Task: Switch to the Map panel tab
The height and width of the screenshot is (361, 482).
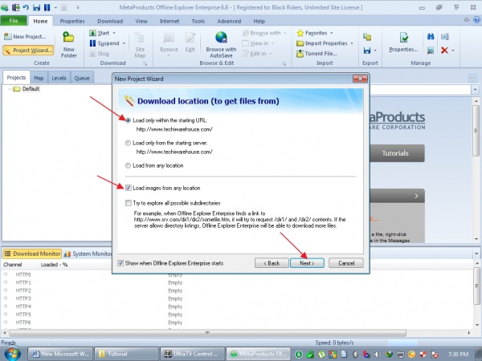Action: point(39,78)
